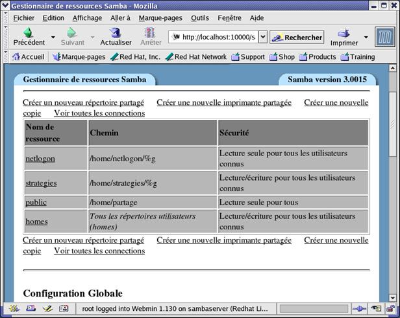Click the Arrêter stop icon

(150, 33)
